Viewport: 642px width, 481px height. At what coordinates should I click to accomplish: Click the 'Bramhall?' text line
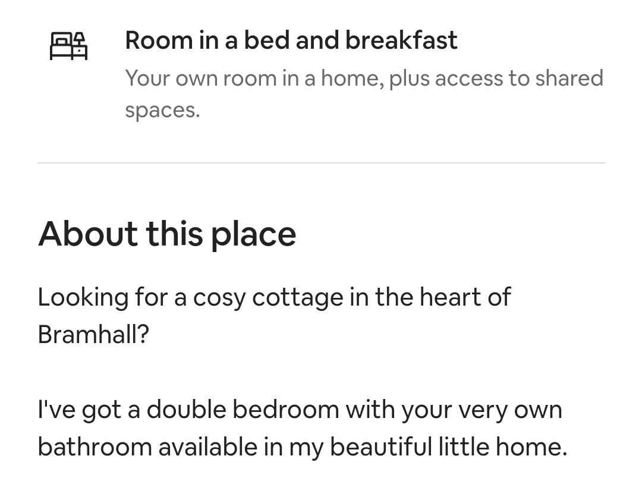point(93,334)
